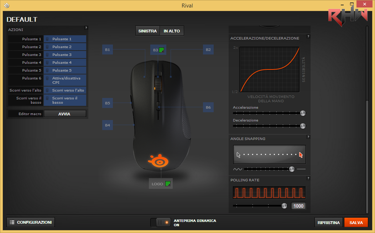Switch to the IN ALTO view tab
375x233 pixels.
click(x=172, y=31)
